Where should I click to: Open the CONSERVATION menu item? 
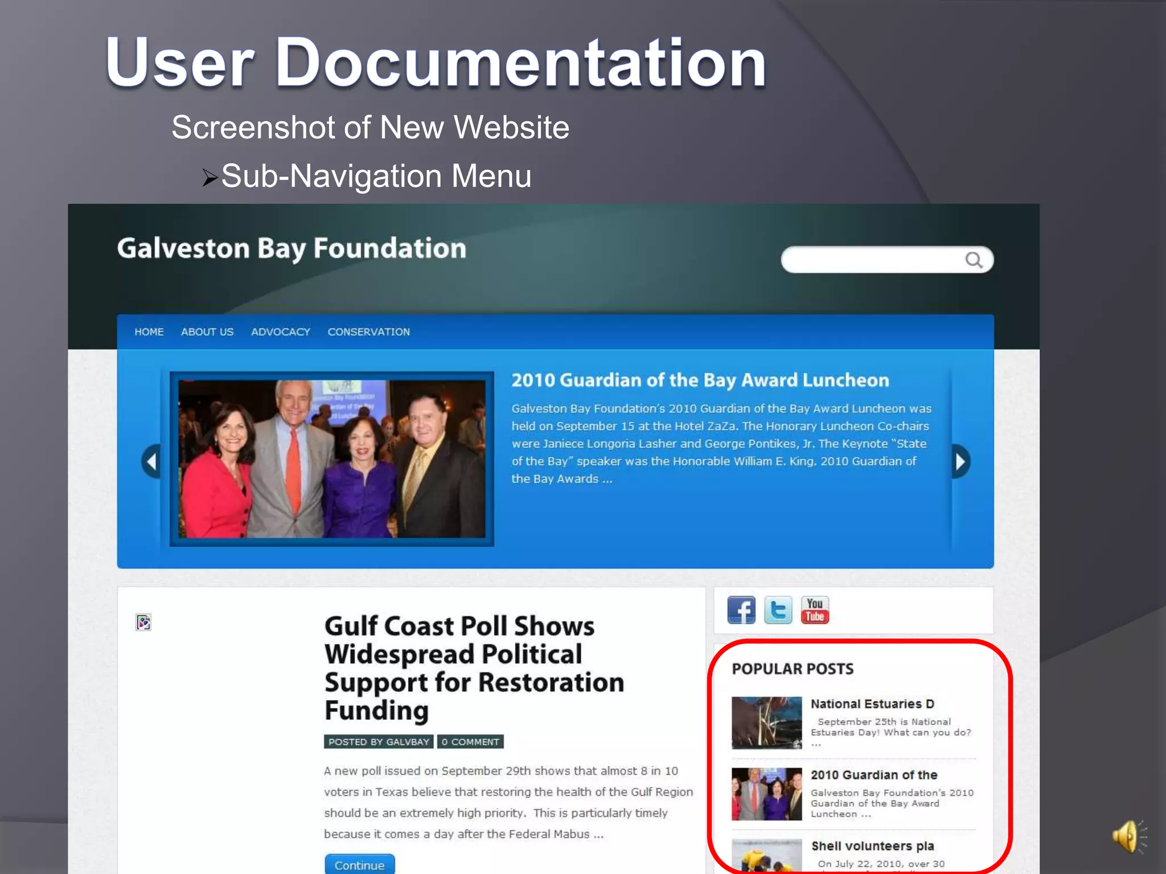click(x=369, y=332)
